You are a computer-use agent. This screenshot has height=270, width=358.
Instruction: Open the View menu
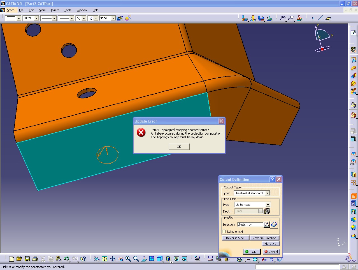pyautogui.click(x=42, y=10)
